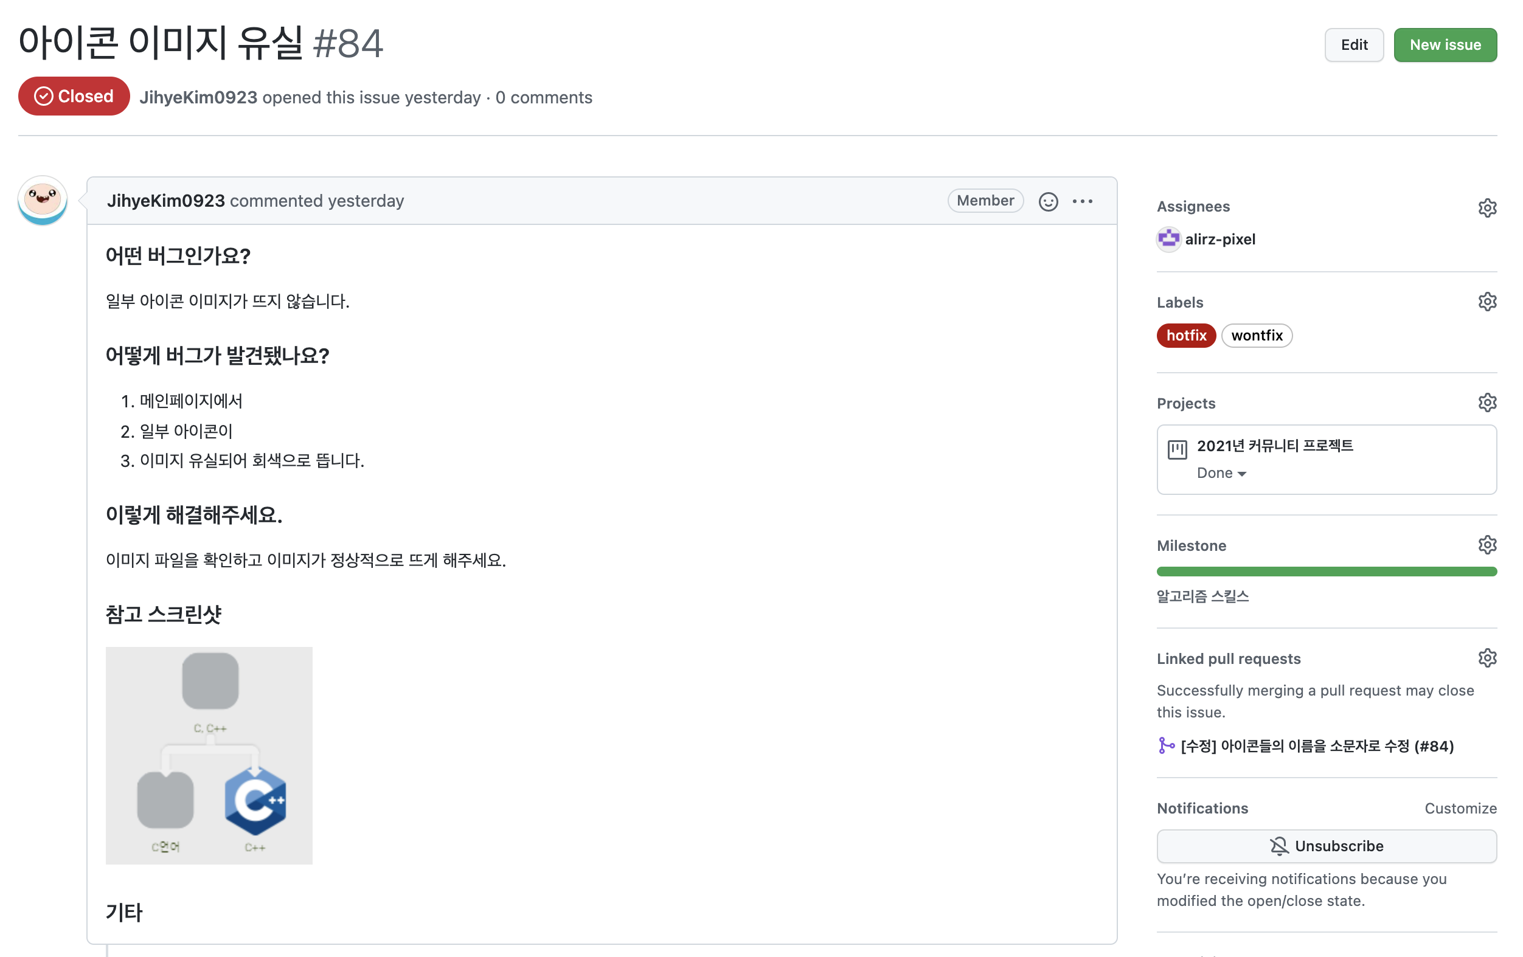
Task: Open the Linked pull requests gear
Action: 1487,658
